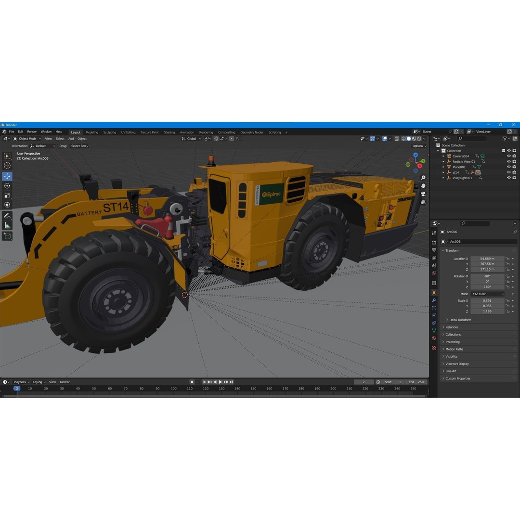The image size is (520, 520).
Task: Click the outliner filter funnel icon
Action: (505, 139)
